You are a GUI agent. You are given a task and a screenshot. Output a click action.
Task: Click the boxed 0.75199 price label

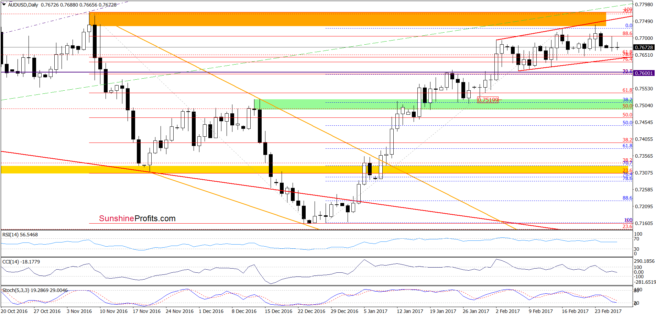(x=488, y=100)
